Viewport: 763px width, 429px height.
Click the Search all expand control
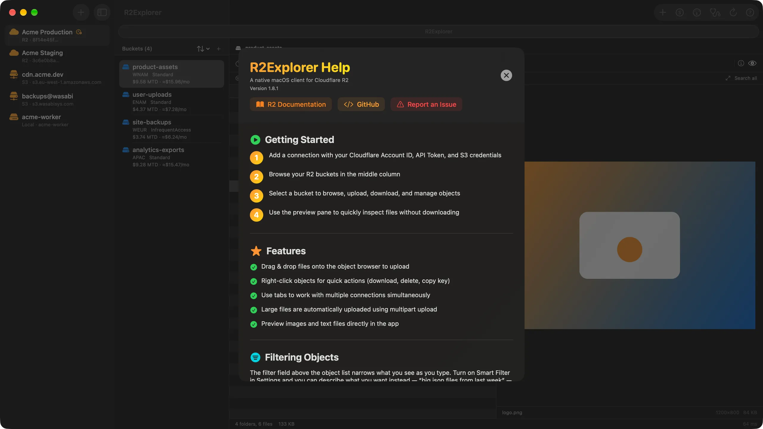click(x=741, y=78)
